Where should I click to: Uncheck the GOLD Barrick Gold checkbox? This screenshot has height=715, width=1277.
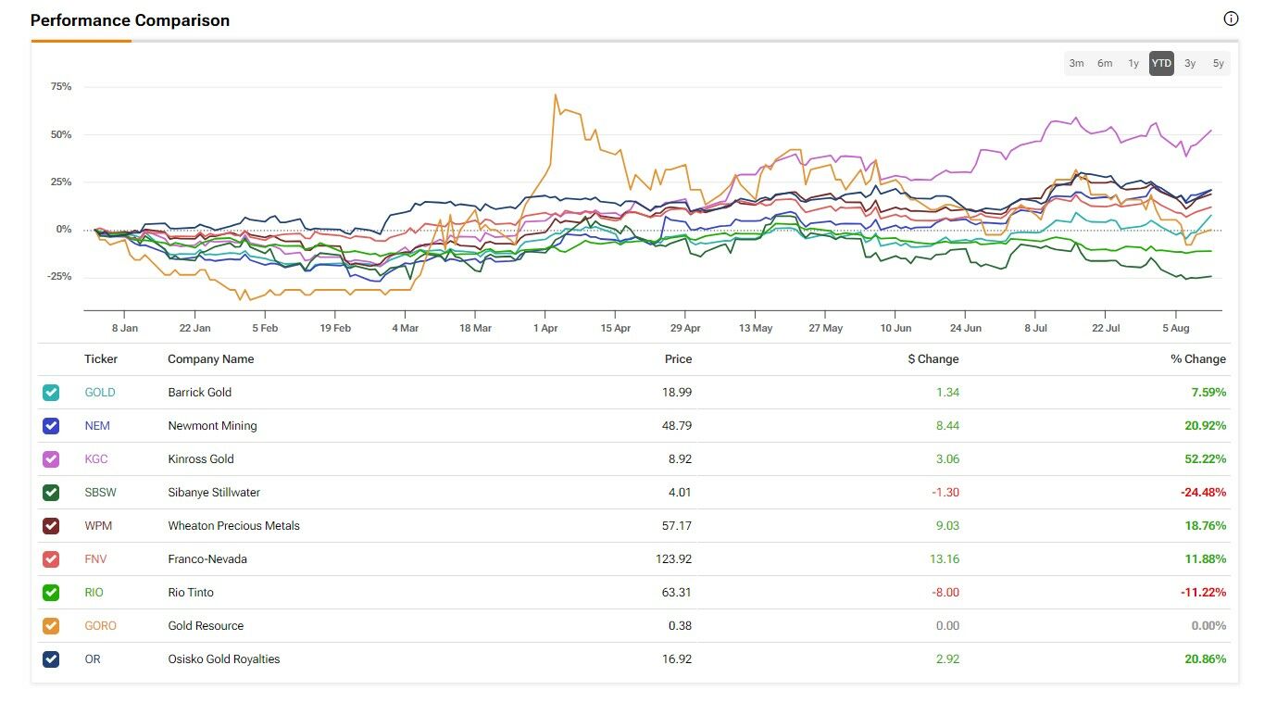[x=51, y=393]
